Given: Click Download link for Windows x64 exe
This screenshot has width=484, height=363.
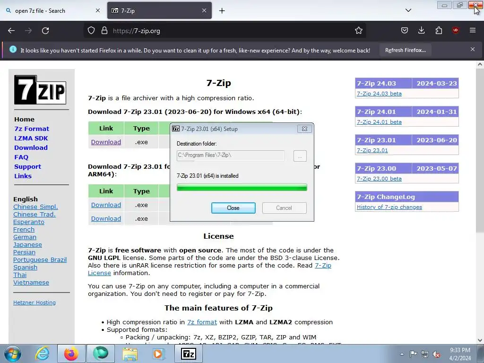Looking at the screenshot, I should [106, 142].
